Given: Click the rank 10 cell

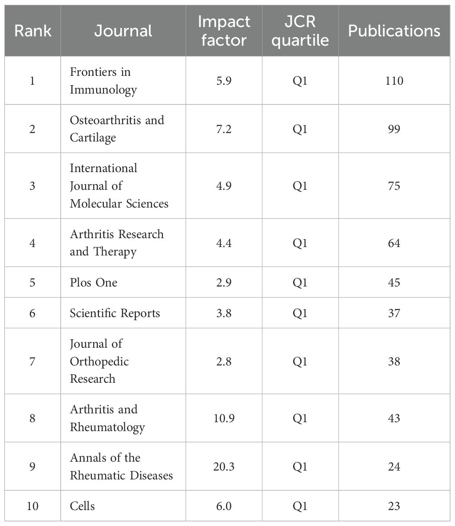Looking at the screenshot, I should pyautogui.click(x=32, y=506).
